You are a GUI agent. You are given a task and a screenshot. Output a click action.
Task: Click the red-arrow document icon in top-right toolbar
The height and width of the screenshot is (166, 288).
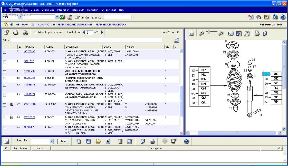pyautogui.click(x=251, y=17)
